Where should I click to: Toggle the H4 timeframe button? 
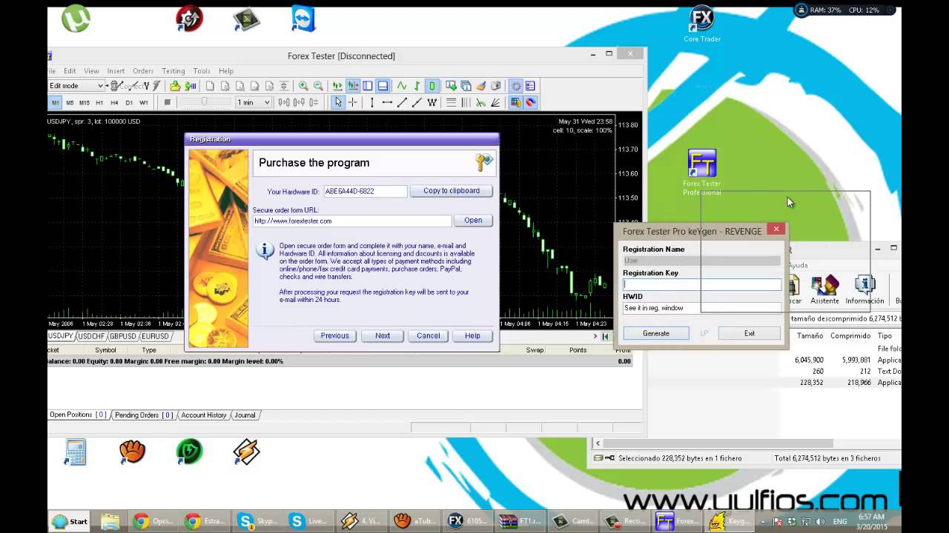click(114, 102)
